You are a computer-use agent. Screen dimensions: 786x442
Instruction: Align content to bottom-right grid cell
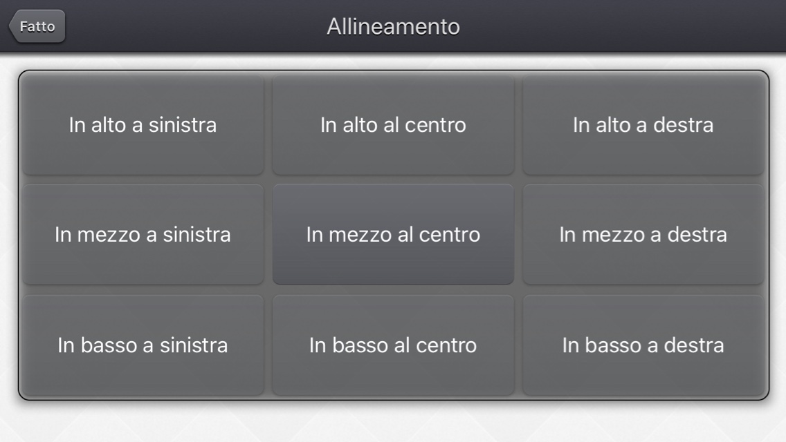643,345
